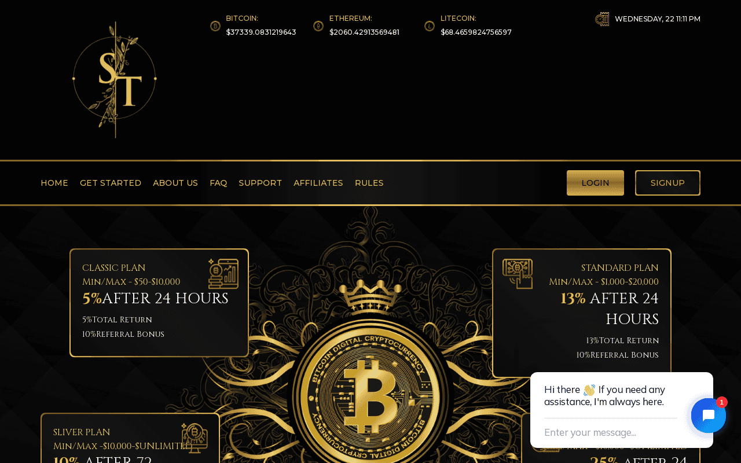Click the Login button
The height and width of the screenshot is (463, 741).
595,183
